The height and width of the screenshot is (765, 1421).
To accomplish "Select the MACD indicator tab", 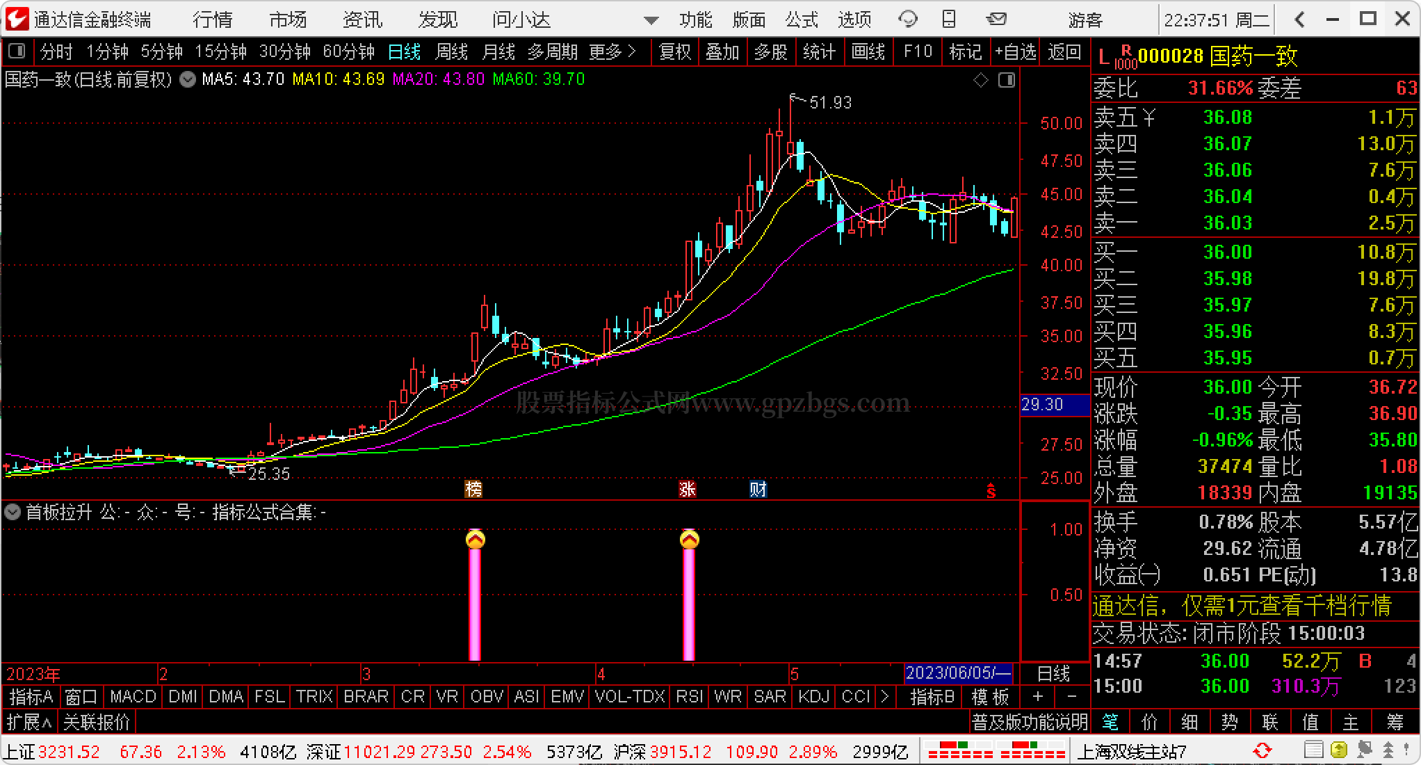I will click(133, 696).
